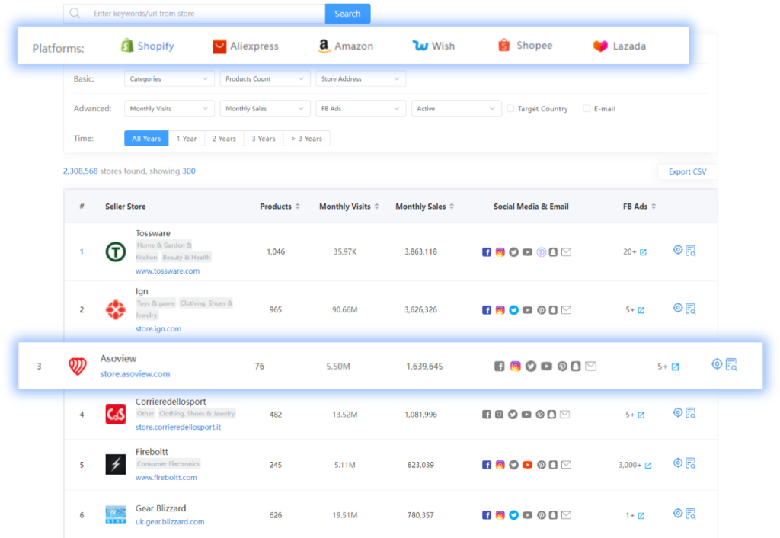Select the 1 Year time filter
This screenshot has height=538, width=780.
[x=187, y=139]
